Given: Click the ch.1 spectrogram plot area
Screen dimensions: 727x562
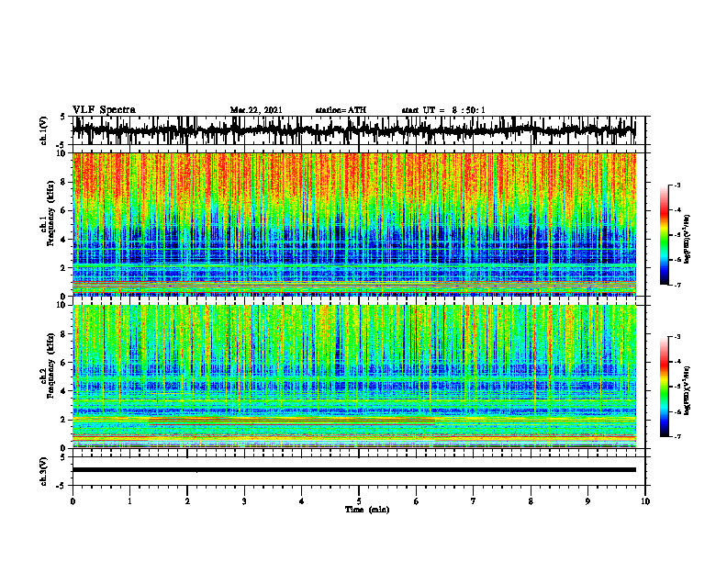Looking at the screenshot, I should coord(353,224).
